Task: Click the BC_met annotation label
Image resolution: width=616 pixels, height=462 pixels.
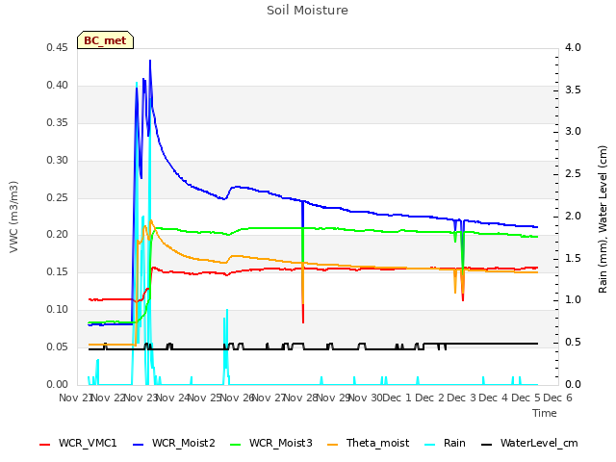Action: point(105,40)
